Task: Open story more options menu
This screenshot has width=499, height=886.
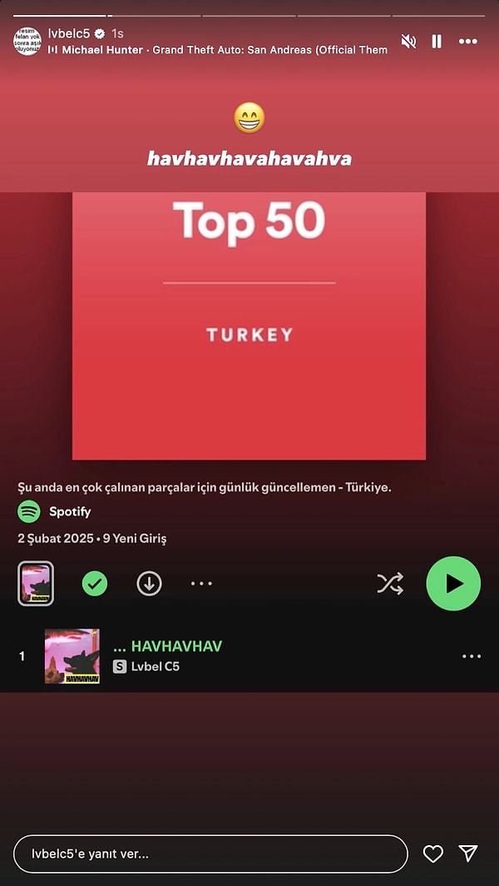Action: [468, 42]
